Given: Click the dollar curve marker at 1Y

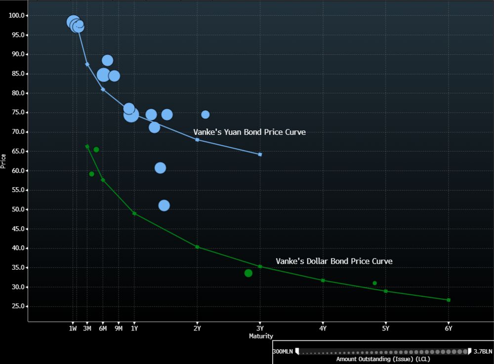Looking at the screenshot, I should pyautogui.click(x=134, y=213).
